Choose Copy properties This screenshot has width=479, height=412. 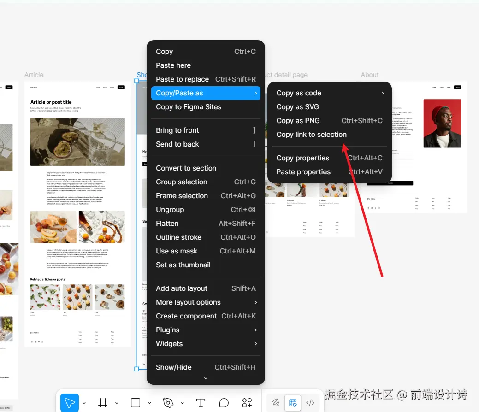pos(329,158)
